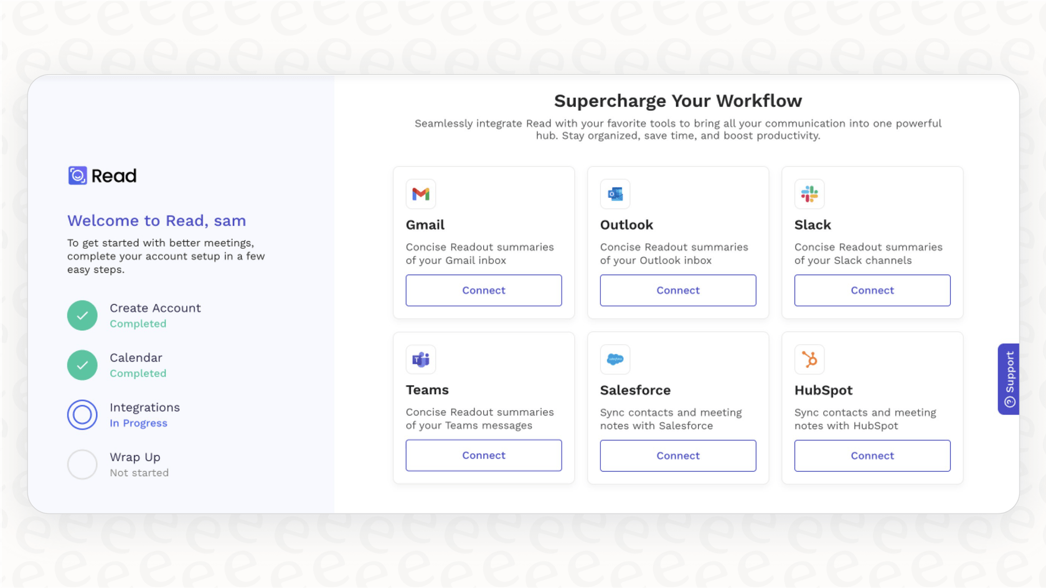Click the HubSpot sprocket icon
This screenshot has height=588, width=1046.
pos(809,359)
